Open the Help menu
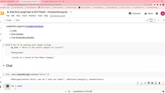 46,16
